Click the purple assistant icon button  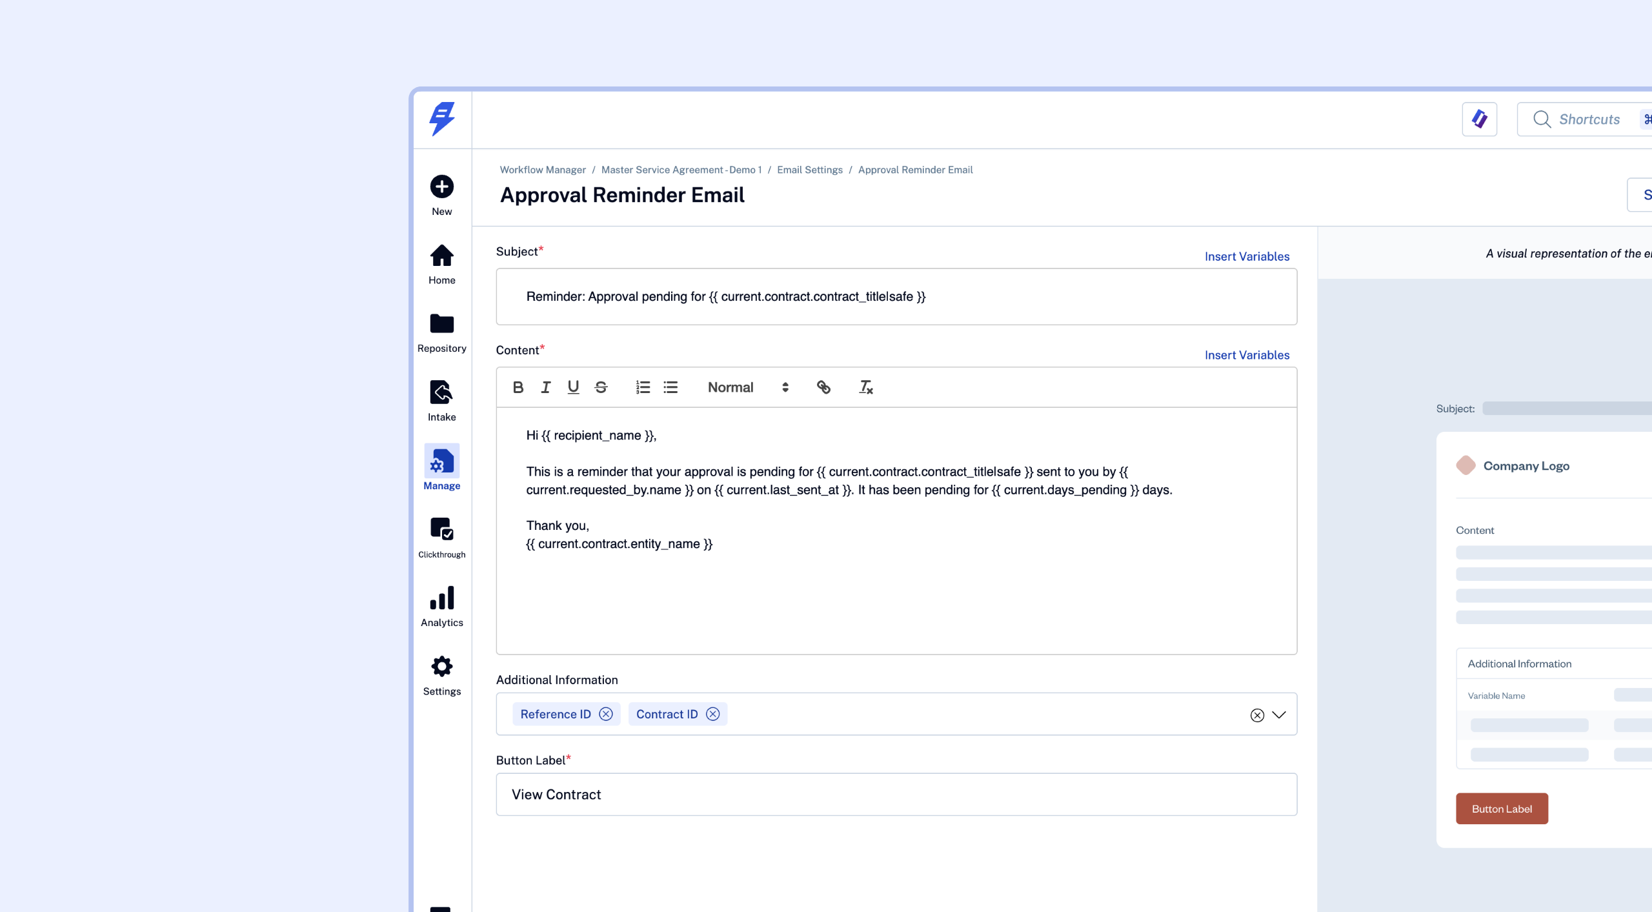[1480, 119]
